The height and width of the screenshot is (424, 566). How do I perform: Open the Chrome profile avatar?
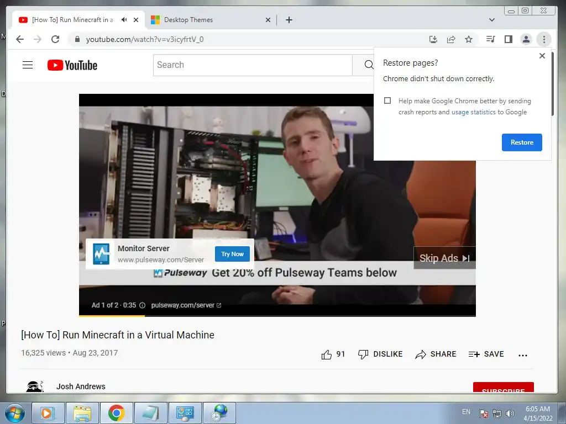(x=526, y=39)
